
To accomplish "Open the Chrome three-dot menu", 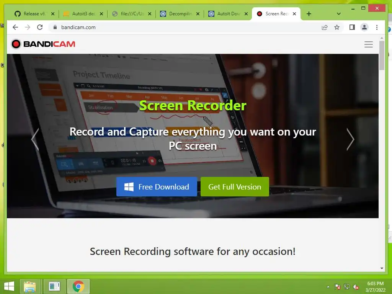I will click(377, 27).
